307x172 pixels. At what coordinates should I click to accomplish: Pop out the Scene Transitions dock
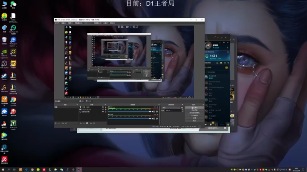183,105
